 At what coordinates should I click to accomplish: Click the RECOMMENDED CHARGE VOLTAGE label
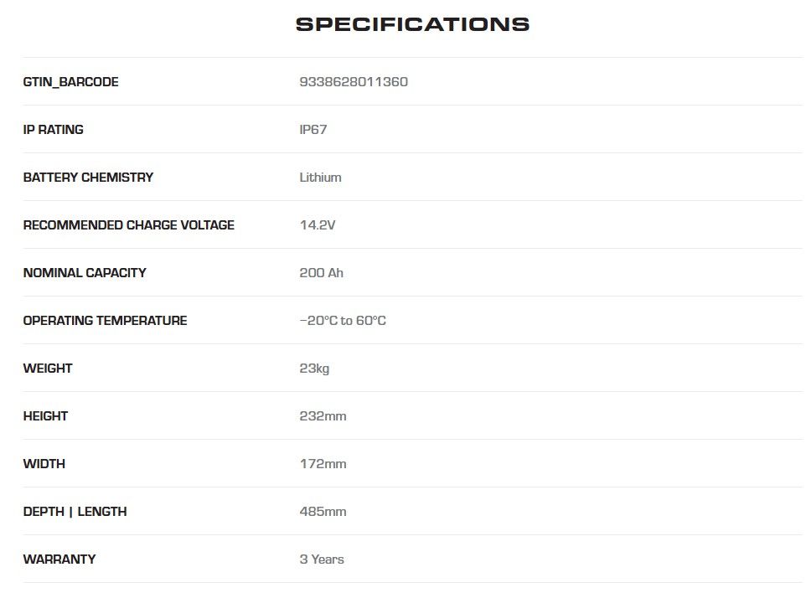click(x=128, y=225)
